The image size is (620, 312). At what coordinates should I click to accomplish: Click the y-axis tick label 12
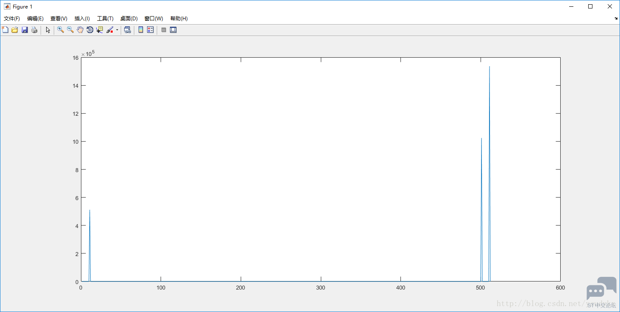(x=76, y=114)
